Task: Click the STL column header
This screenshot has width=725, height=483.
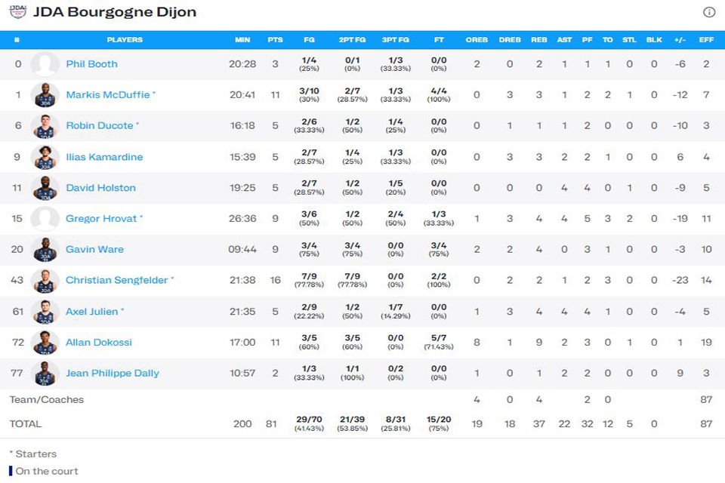Action: [x=629, y=40]
